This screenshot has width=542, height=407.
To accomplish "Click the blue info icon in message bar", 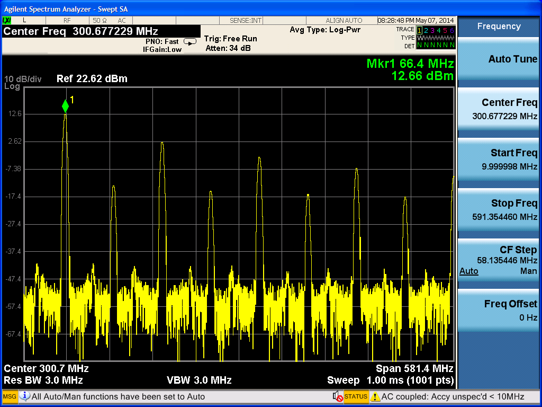I will 25,396.
